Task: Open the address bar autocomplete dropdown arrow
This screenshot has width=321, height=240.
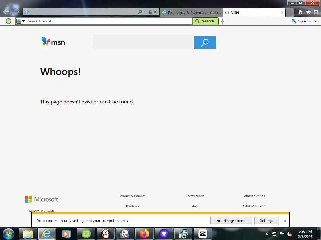Action: [145, 12]
